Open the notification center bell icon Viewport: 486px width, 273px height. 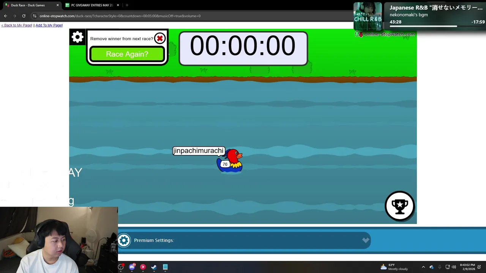479,267
